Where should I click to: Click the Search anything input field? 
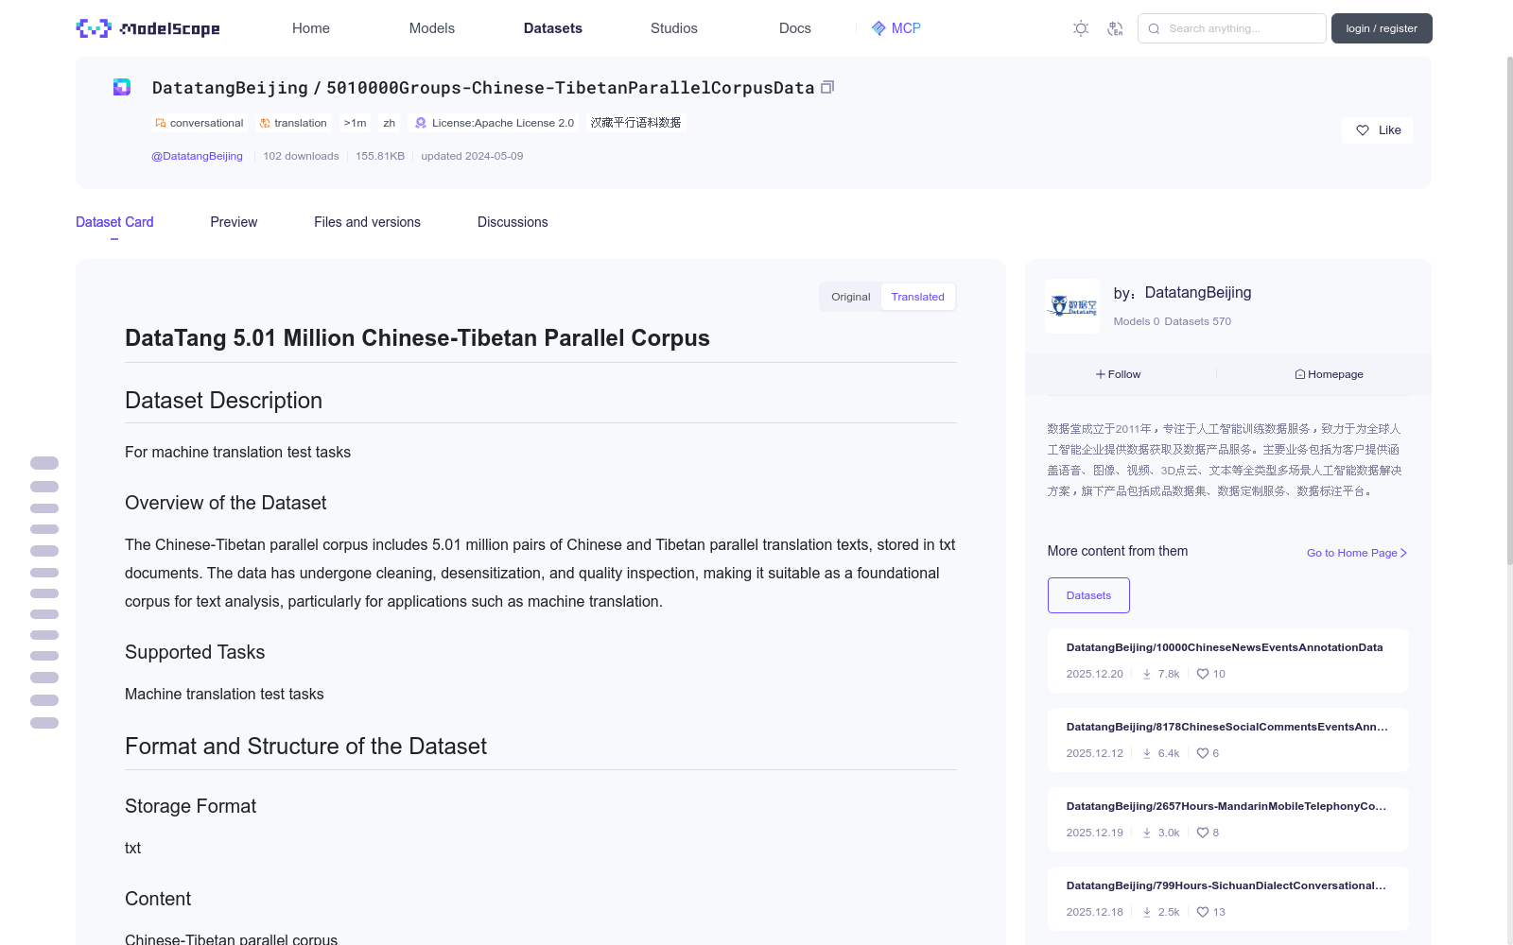1232,28
